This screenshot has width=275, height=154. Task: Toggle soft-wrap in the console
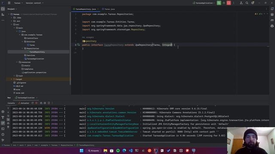[x=8, y=116]
